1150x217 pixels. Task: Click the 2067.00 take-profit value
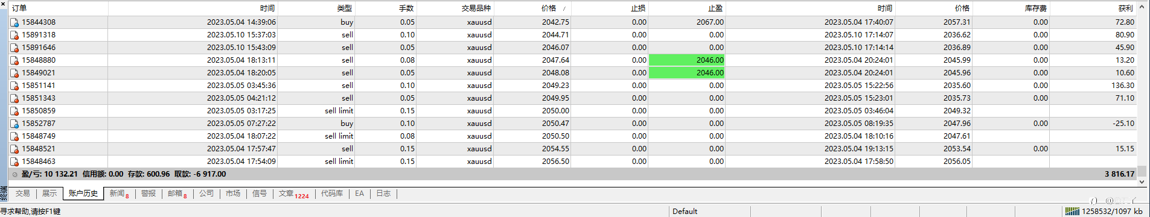point(710,22)
